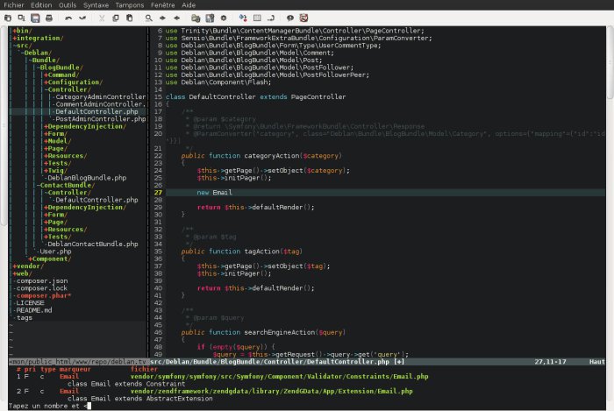Screen dimensions: 614x411
Task: Select CategoryAdminController file in tree
Action: tap(100, 96)
